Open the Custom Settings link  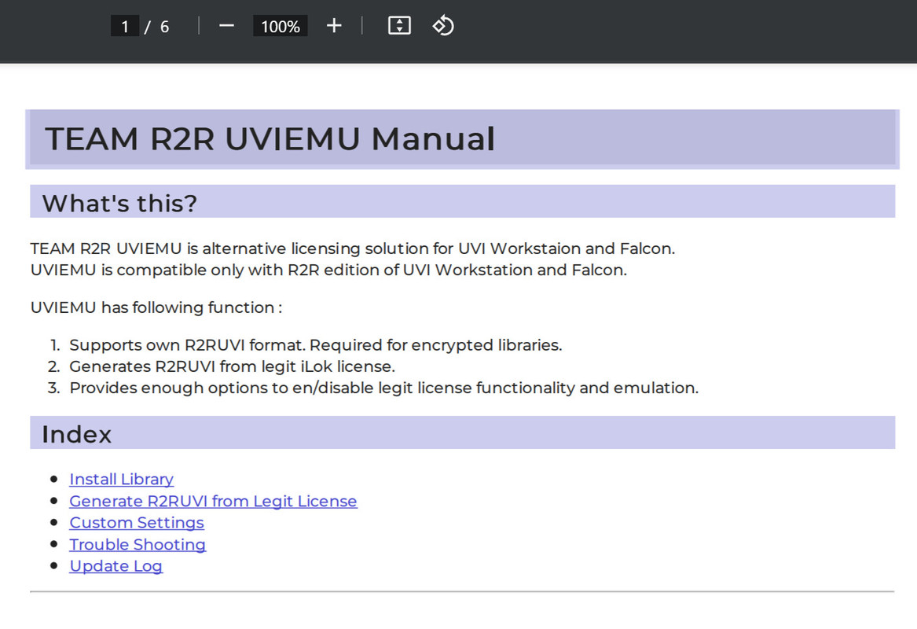(x=137, y=523)
